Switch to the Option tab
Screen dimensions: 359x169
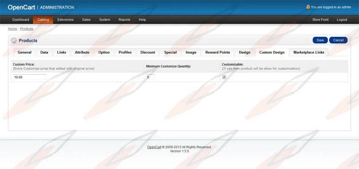(104, 52)
